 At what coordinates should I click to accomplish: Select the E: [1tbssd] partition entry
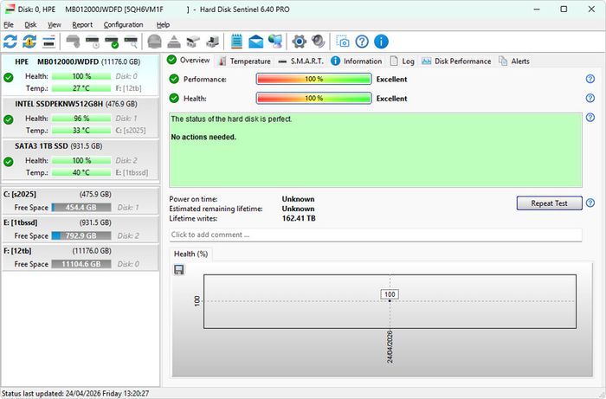click(81, 229)
